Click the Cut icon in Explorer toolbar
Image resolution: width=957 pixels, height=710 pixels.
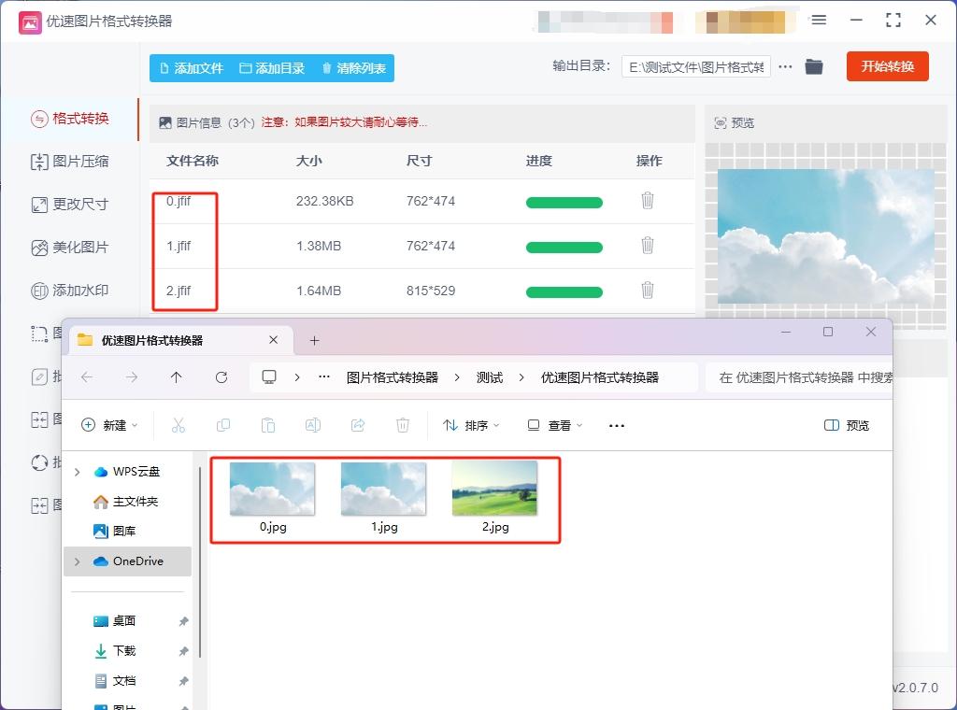(x=179, y=425)
